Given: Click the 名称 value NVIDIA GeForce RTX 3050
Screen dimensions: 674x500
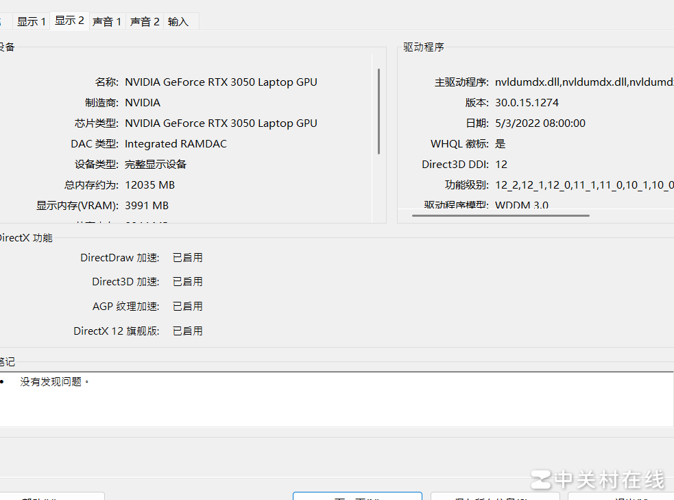Looking at the screenshot, I should coord(221,82).
